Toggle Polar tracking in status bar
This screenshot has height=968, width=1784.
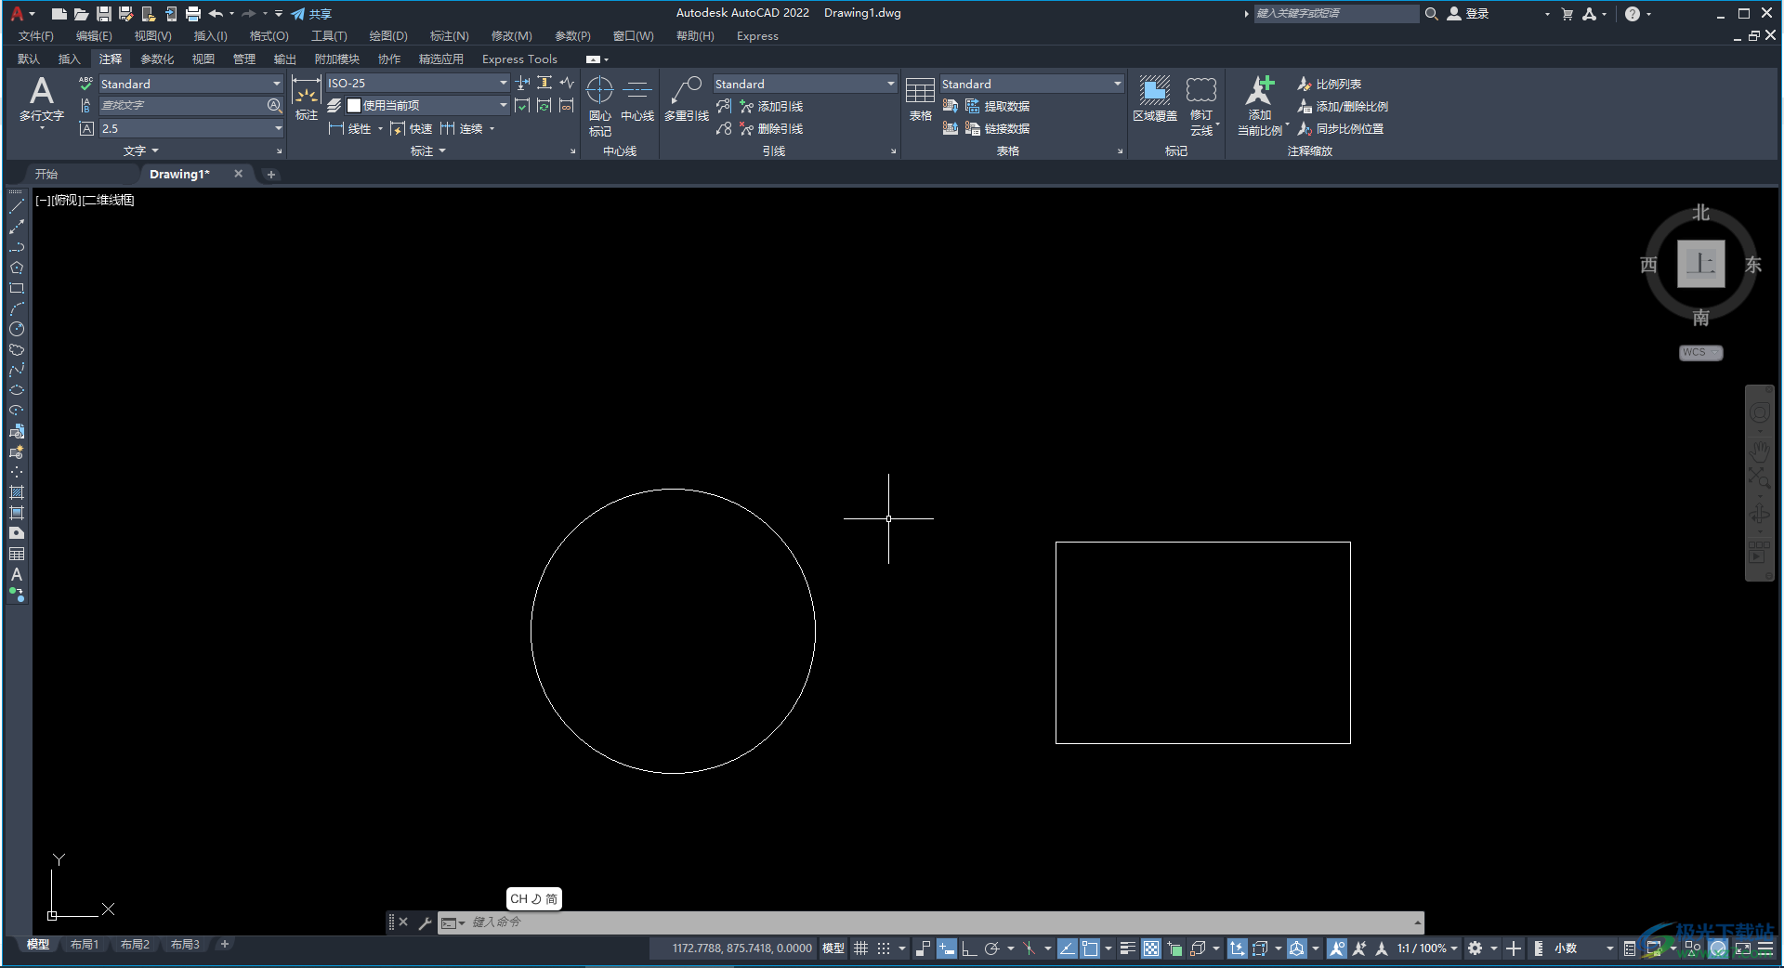(992, 948)
